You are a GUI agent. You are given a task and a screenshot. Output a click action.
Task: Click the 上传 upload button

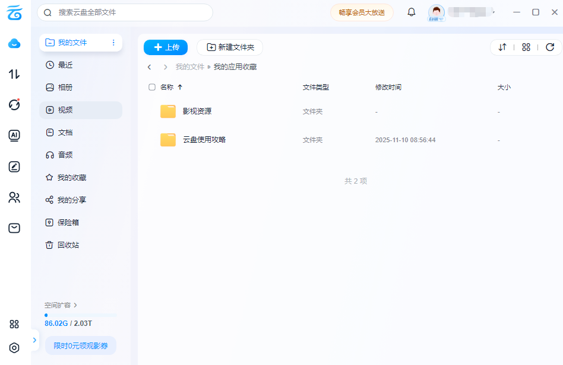click(x=166, y=47)
